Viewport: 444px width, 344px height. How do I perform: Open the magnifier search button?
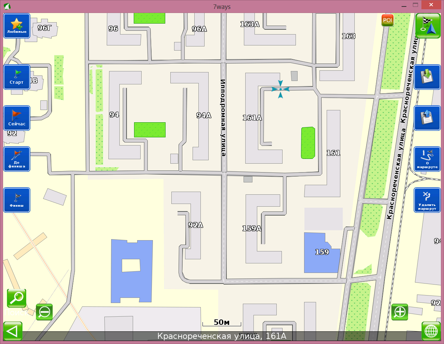[16, 298]
